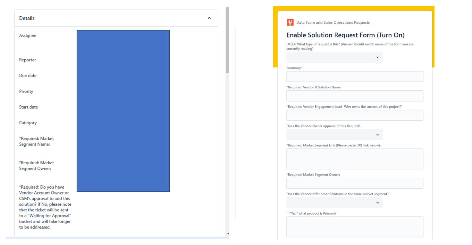Screen dimensions: 472x245
Task: Click the Market Segment Owner form field
Action: click(355, 183)
